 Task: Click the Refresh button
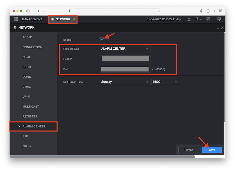pyautogui.click(x=188, y=150)
